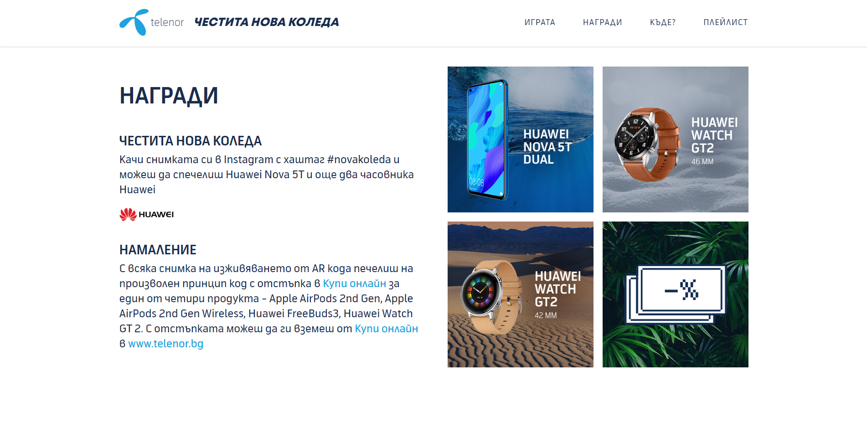Click the discount percent coupon icon

click(676, 294)
